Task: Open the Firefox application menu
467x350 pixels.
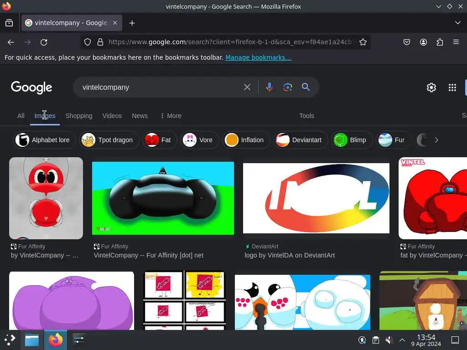Action: click(x=456, y=42)
